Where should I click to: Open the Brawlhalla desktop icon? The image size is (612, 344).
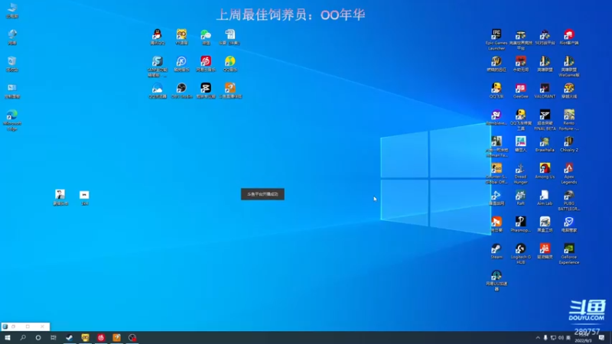pyautogui.click(x=545, y=144)
